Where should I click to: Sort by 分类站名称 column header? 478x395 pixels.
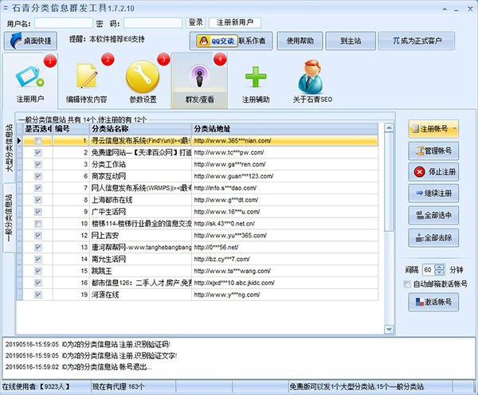tap(139, 128)
